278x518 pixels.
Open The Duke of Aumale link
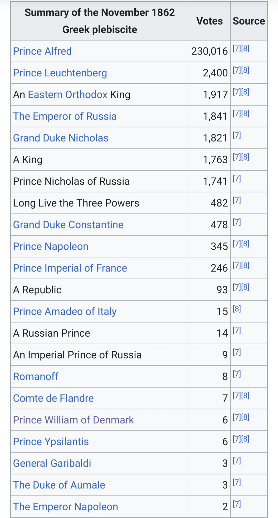point(59,485)
